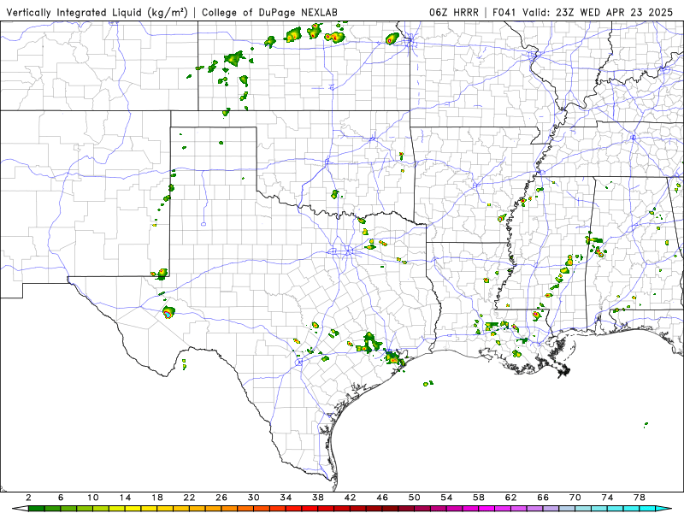This screenshot has height=513, width=684.
Task: Click the '06Z HRRR' model run label
Action: click(x=454, y=12)
